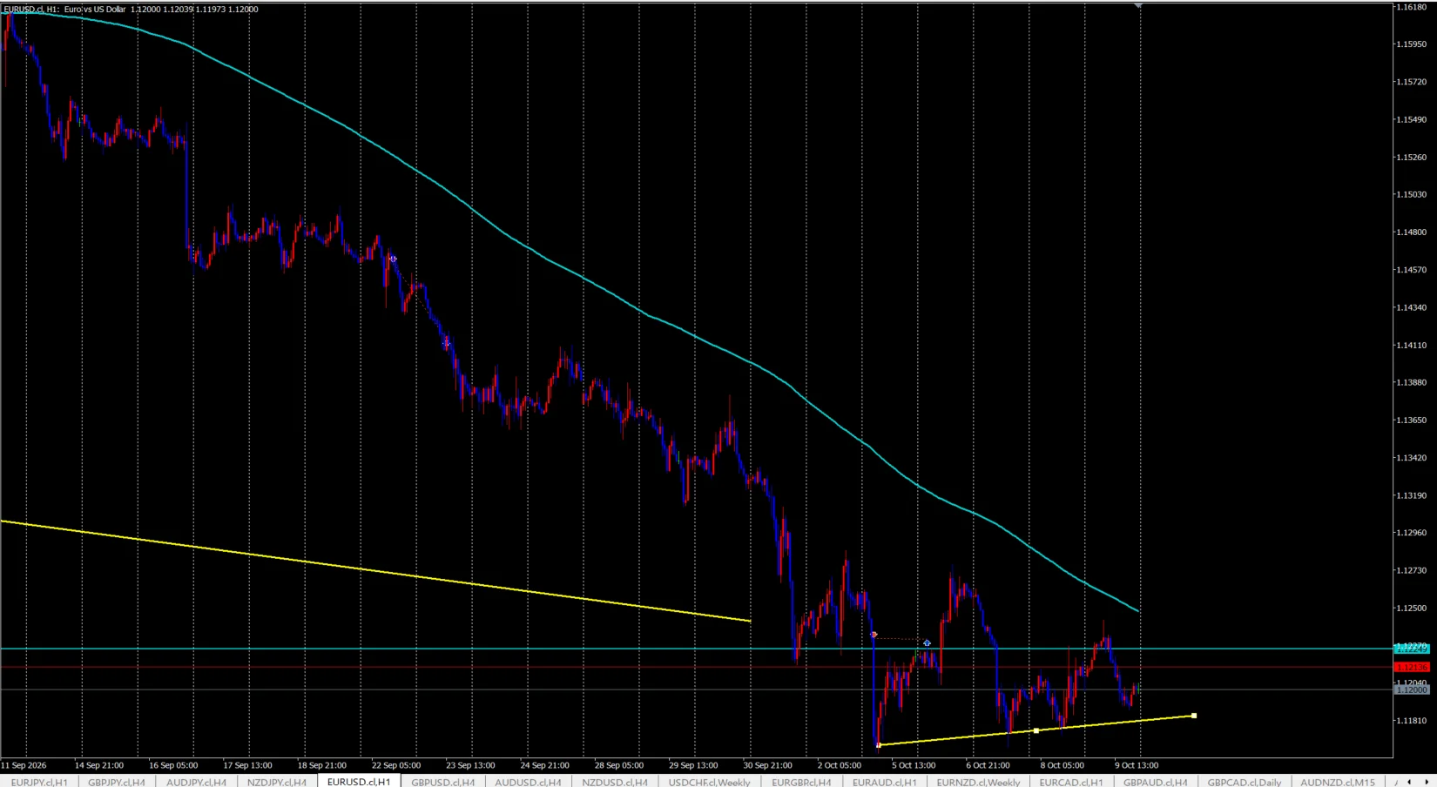Open the EURNZD.cl,Weekly chart tab
The width and height of the screenshot is (1437, 787).
click(x=978, y=782)
